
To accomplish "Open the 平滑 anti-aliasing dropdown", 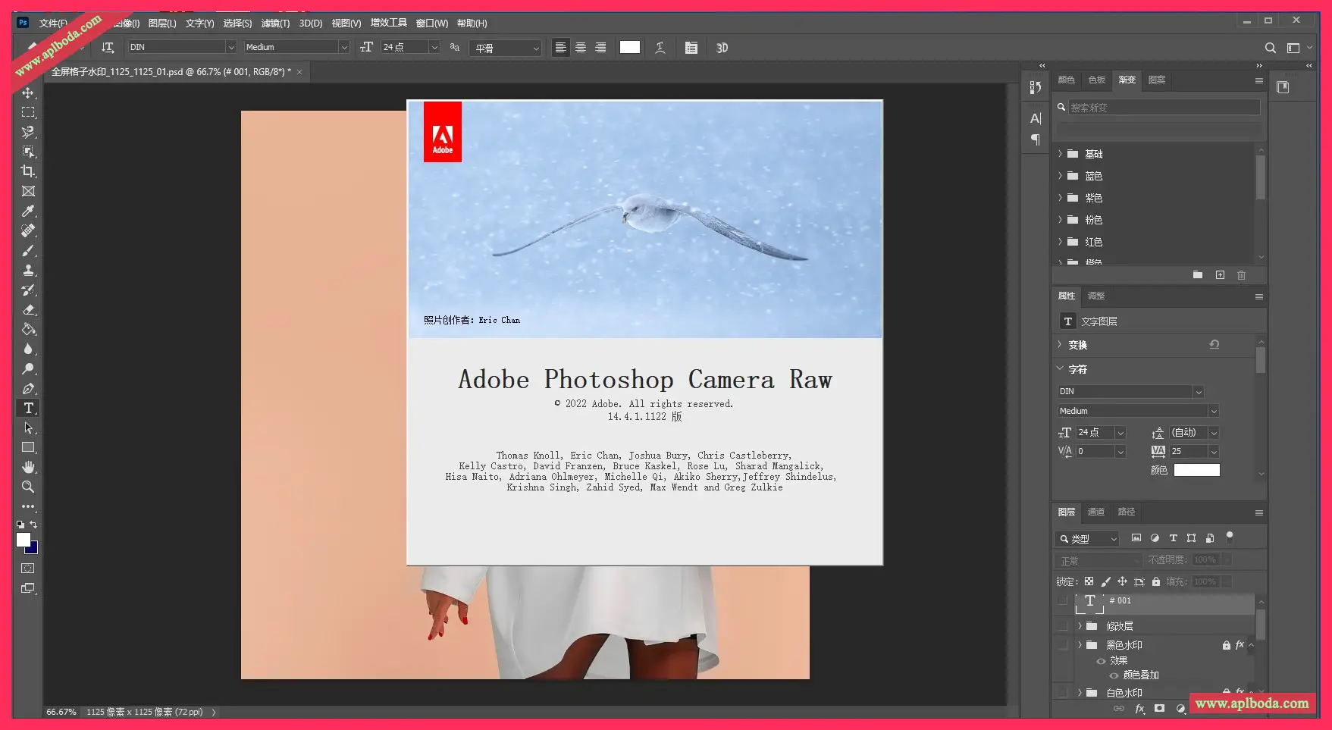I will [x=505, y=48].
